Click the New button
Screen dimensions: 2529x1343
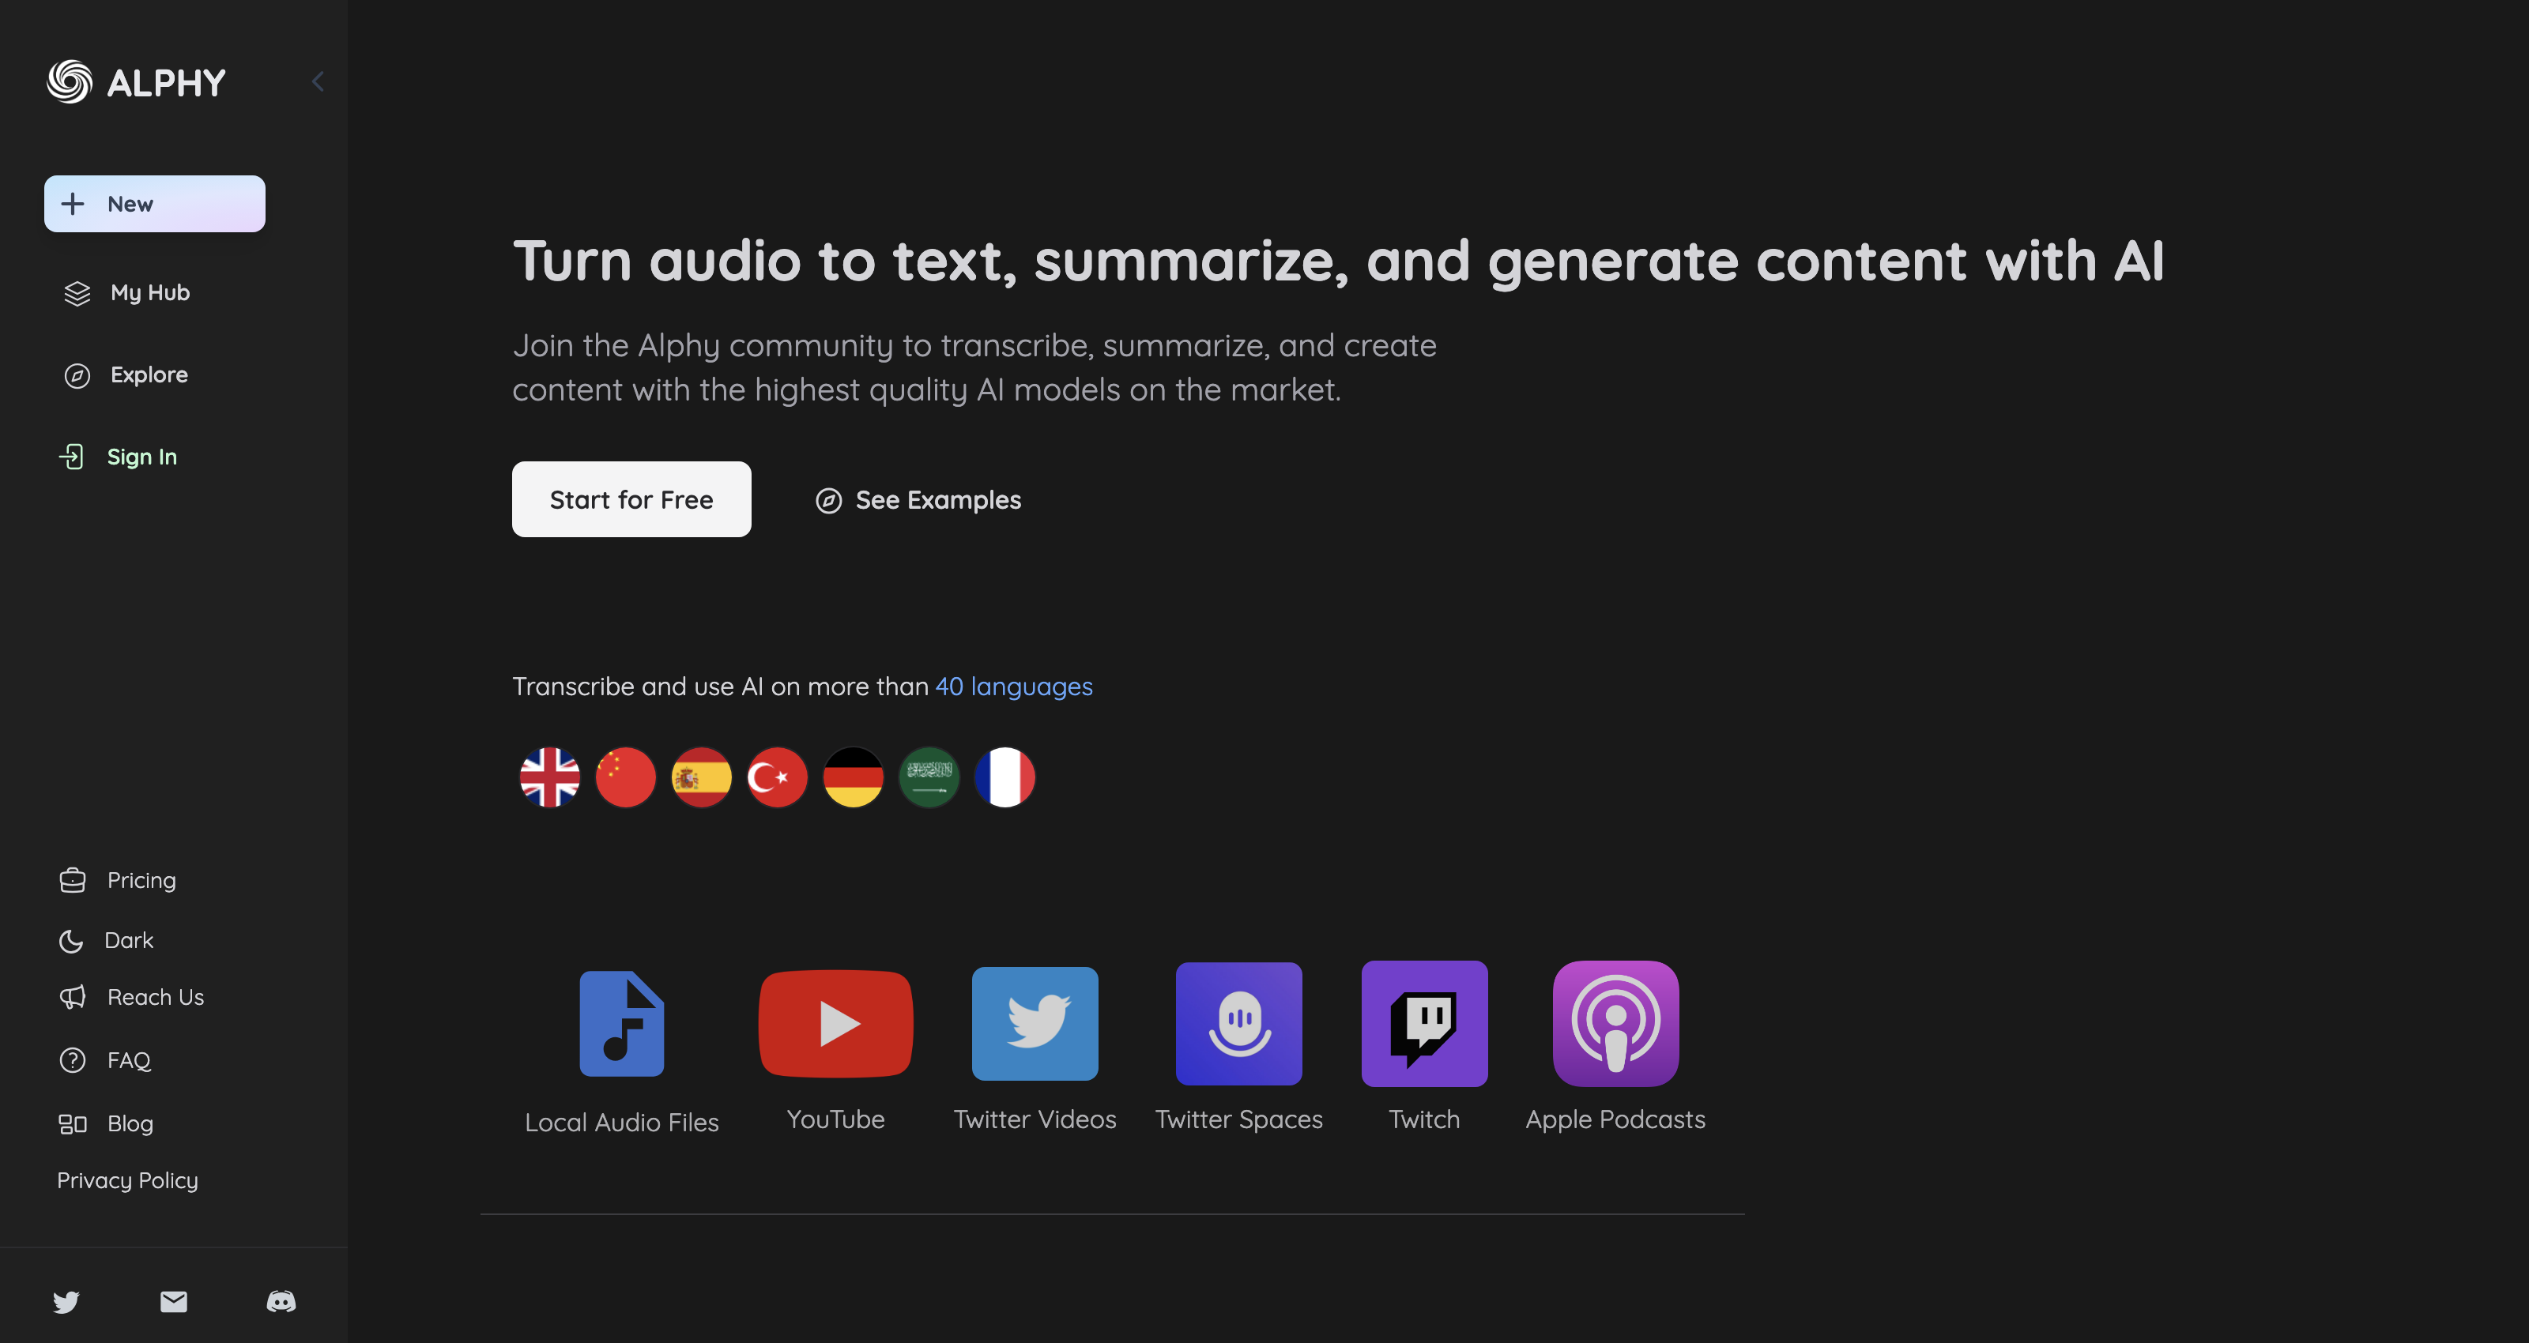(154, 204)
